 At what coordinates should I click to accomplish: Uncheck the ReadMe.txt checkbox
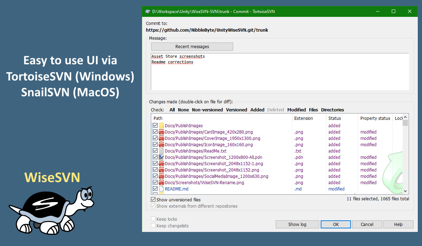155,151
